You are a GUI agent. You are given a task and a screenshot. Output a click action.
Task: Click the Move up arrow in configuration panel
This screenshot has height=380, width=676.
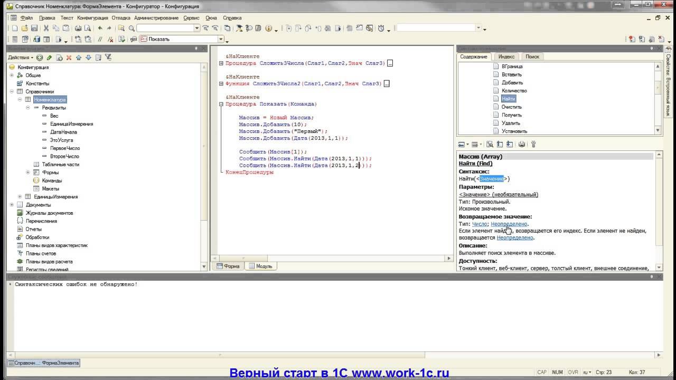coord(79,58)
